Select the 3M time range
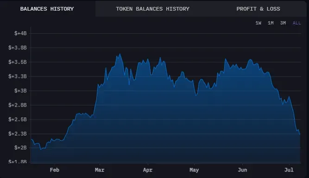Screen dimensions: 309x178 tap(283, 23)
